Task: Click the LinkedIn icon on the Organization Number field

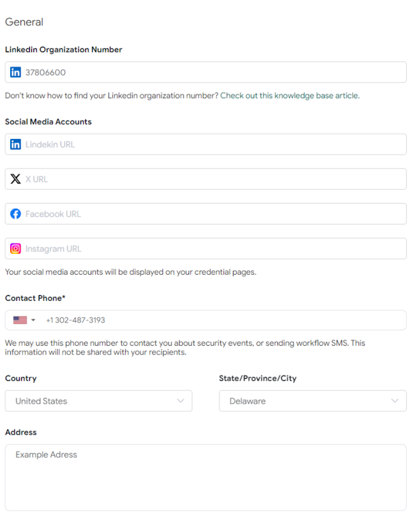Action: pyautogui.click(x=15, y=72)
